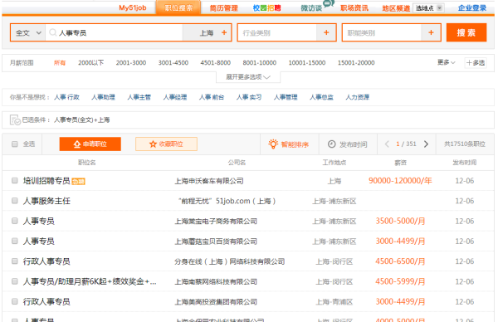Check the 行政人事专员 box for 上海美商投资集团

click(15, 301)
